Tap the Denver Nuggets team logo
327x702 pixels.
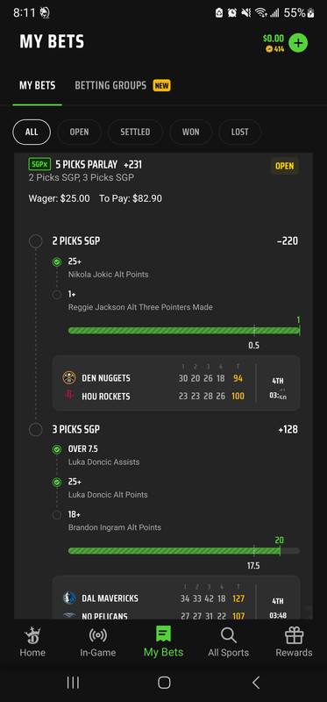[69, 378]
